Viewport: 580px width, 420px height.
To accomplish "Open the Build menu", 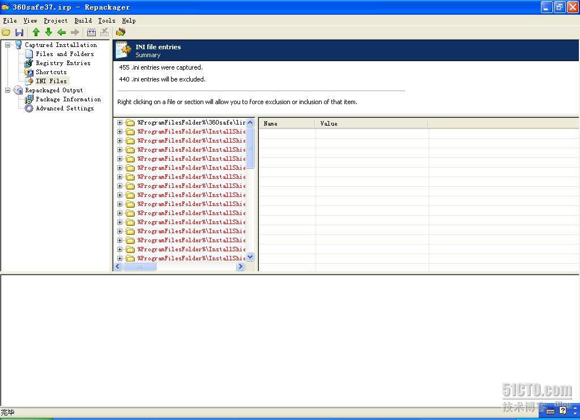I will click(83, 20).
